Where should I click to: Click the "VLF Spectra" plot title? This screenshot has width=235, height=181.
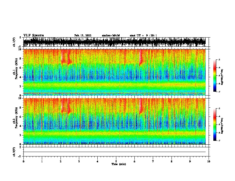[34, 35]
